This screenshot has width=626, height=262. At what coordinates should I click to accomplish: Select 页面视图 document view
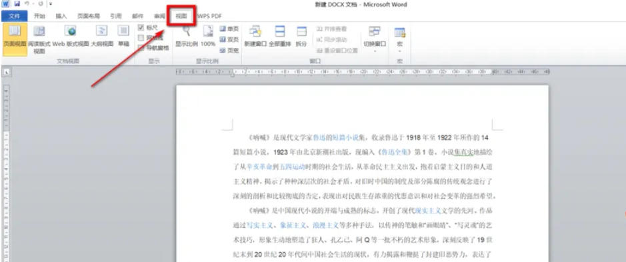coord(15,39)
